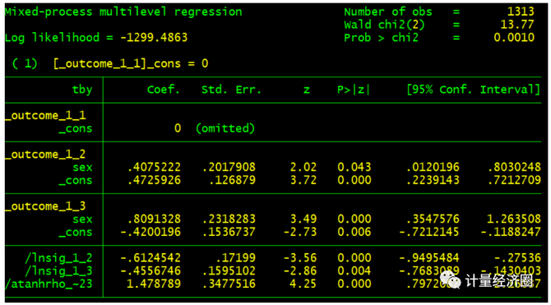Click the Std. Err. column header
The width and height of the screenshot is (551, 305).
[x=232, y=90]
